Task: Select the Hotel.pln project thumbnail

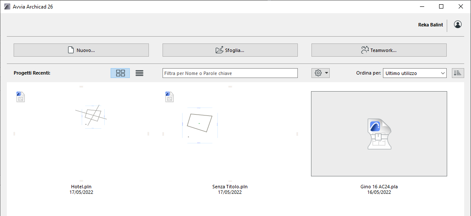Action: coord(81,134)
